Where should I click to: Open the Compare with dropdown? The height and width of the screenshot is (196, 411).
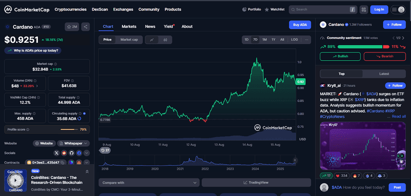coord(149,183)
